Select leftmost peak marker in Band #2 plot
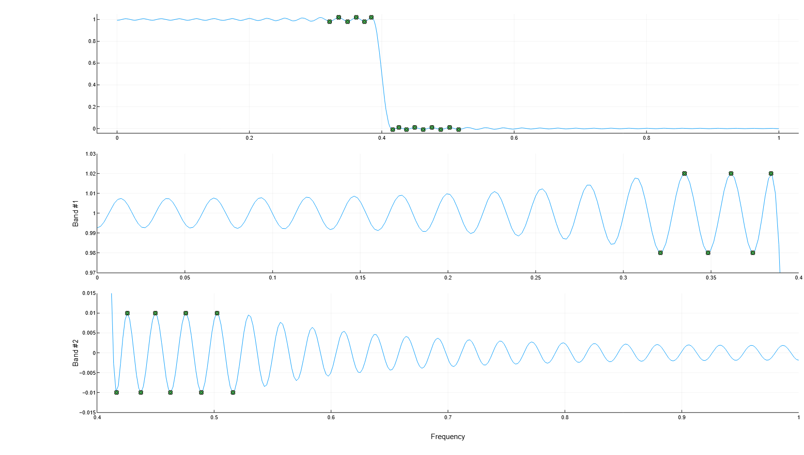This screenshot has width=804, height=455. click(x=127, y=313)
